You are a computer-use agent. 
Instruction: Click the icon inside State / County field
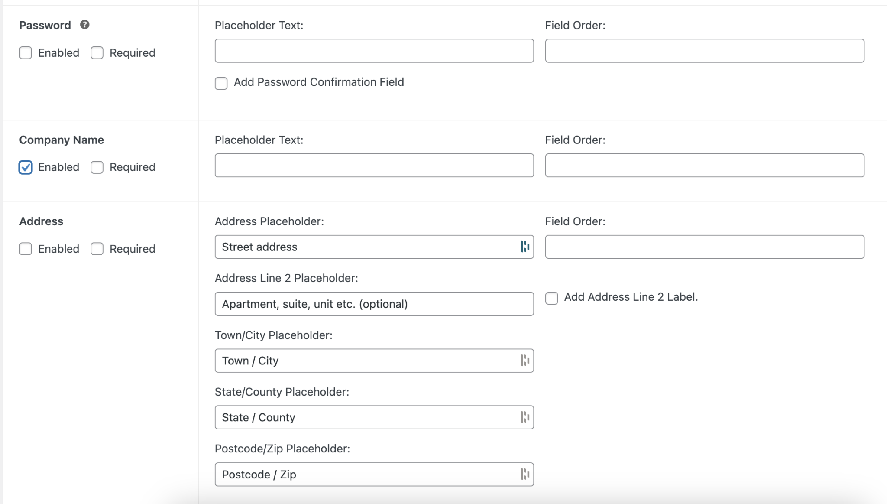[525, 417]
